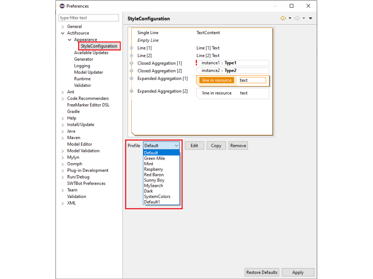This screenshot has width=373, height=279.
Task: Click the 'type filter text' search field
Action: pyautogui.click(x=89, y=18)
